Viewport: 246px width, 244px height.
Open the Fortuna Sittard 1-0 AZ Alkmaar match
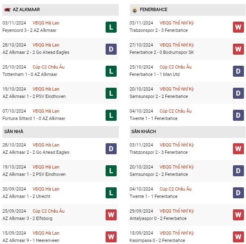click(x=34, y=118)
